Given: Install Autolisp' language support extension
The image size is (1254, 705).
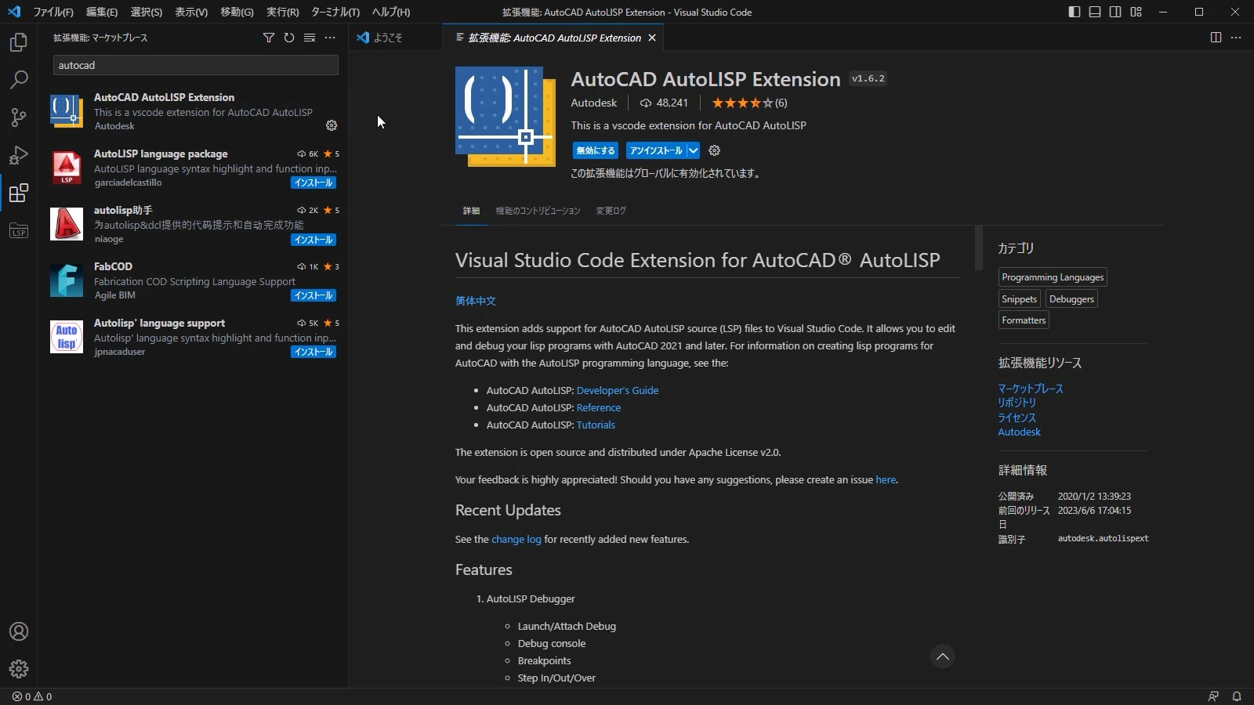Looking at the screenshot, I should point(313,352).
